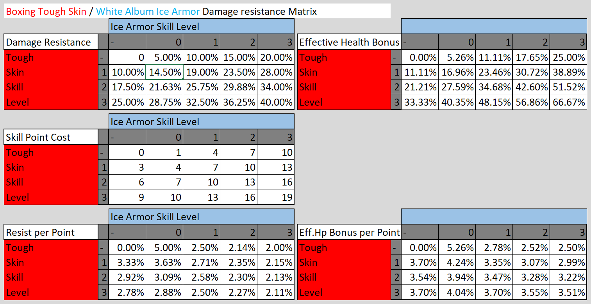591x304 pixels.
Task: Click the "Resist per Point" header cell
Action: [x=51, y=233]
